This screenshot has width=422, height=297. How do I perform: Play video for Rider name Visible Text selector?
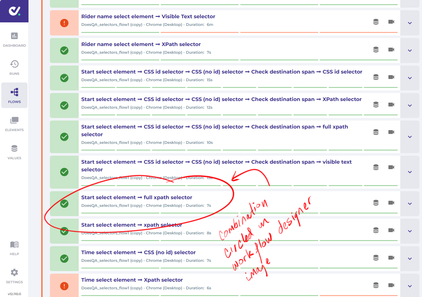point(391,22)
